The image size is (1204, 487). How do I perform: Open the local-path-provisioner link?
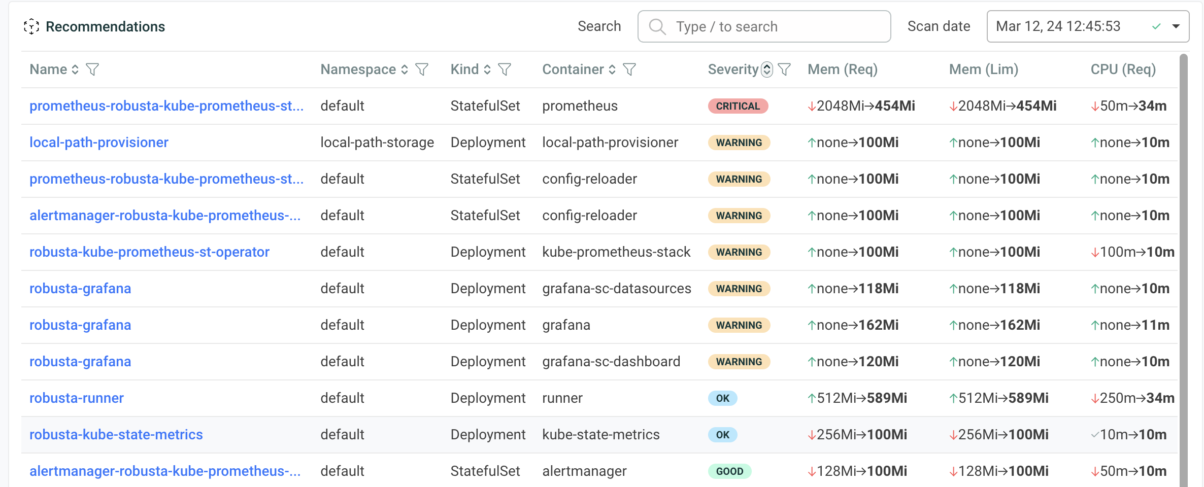pyautogui.click(x=99, y=143)
